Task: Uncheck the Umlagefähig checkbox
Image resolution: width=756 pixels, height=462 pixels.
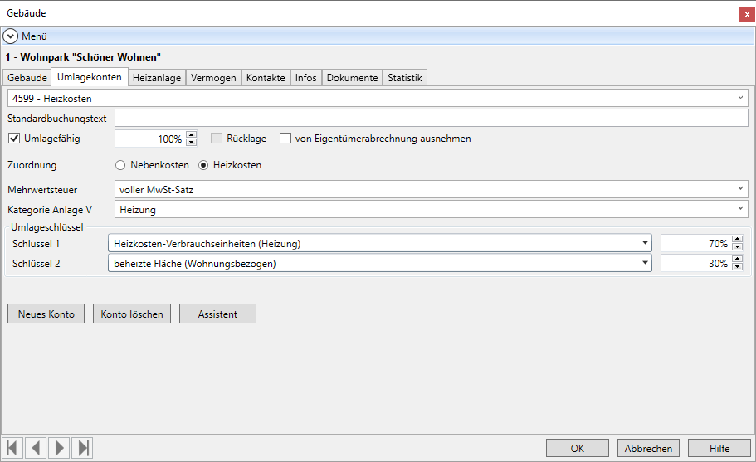Action: (14, 139)
